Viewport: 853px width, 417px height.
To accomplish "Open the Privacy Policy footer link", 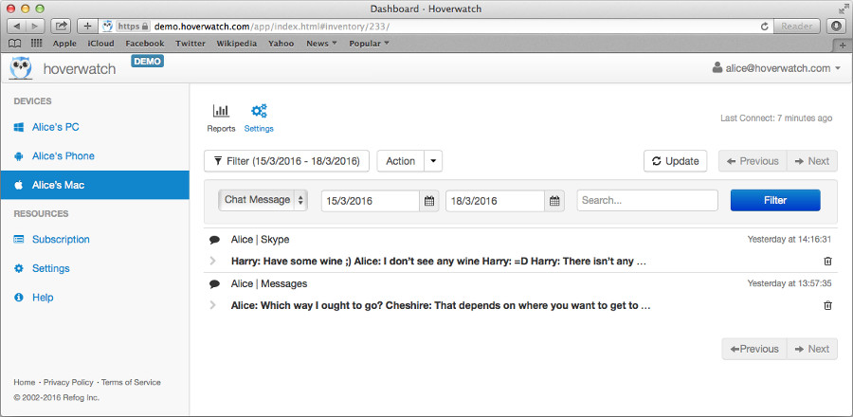I will click(x=70, y=382).
